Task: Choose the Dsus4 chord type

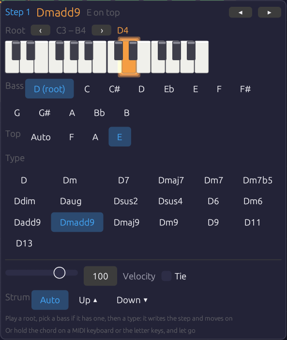Action: 170,201
